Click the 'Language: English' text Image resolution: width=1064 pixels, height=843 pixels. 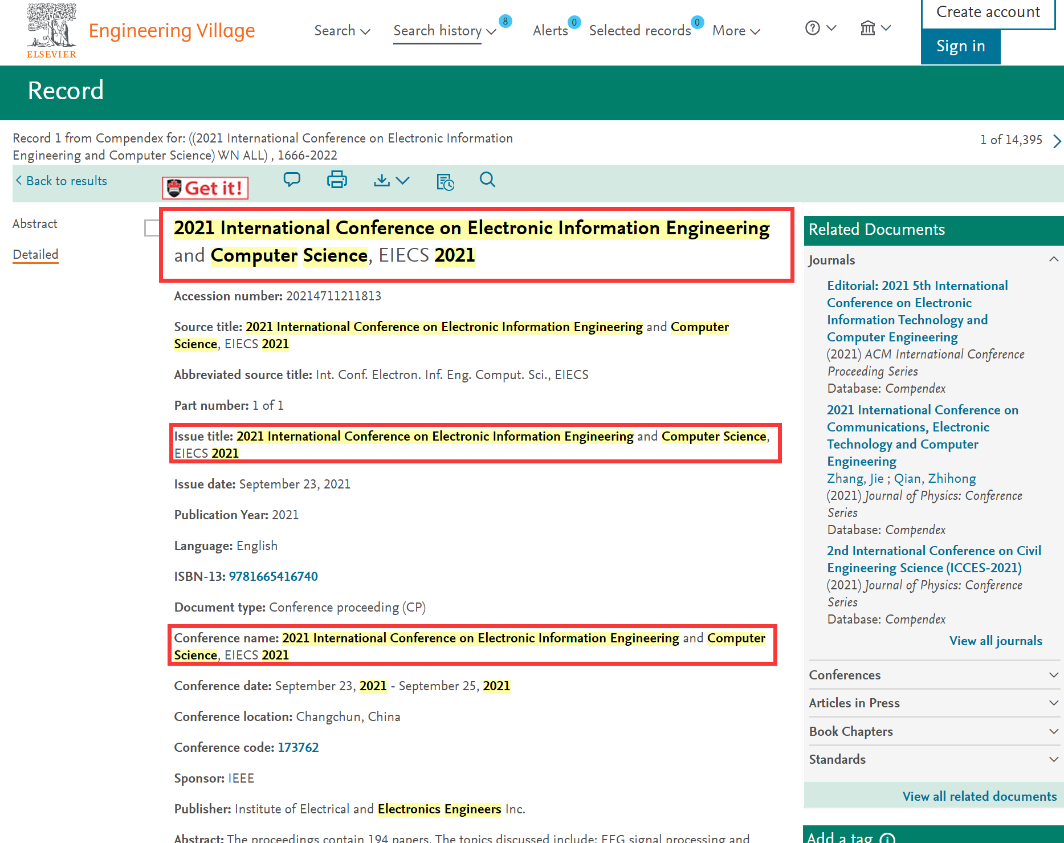[226, 545]
